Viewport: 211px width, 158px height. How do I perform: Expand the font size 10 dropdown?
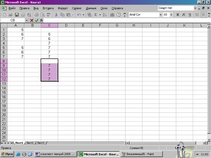171,15
